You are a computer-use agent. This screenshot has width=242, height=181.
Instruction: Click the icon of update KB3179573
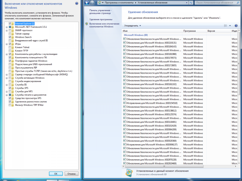(x=125, y=58)
